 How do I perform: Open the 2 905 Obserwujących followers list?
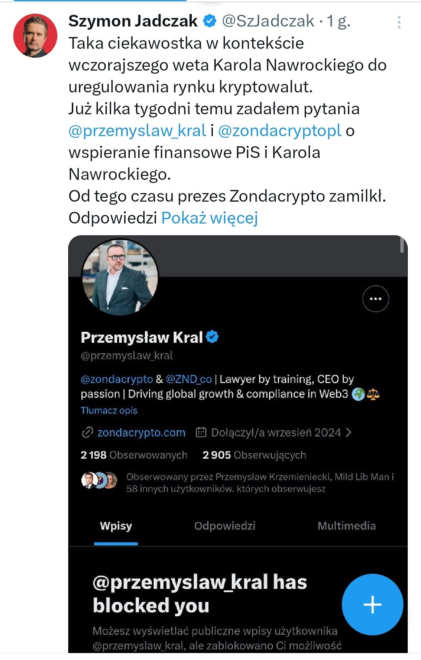click(x=254, y=455)
